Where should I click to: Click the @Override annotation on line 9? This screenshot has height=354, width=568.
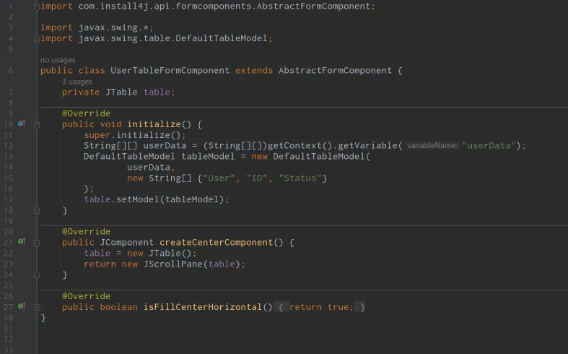click(86, 113)
